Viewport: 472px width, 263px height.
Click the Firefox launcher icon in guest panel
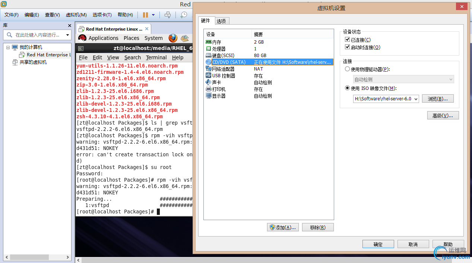(x=173, y=38)
